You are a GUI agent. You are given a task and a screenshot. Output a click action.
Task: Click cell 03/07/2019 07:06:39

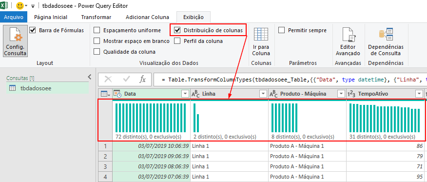151,177
